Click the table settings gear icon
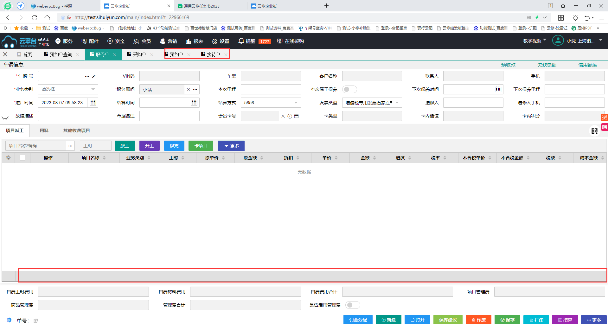The image size is (608, 324). [x=8, y=158]
